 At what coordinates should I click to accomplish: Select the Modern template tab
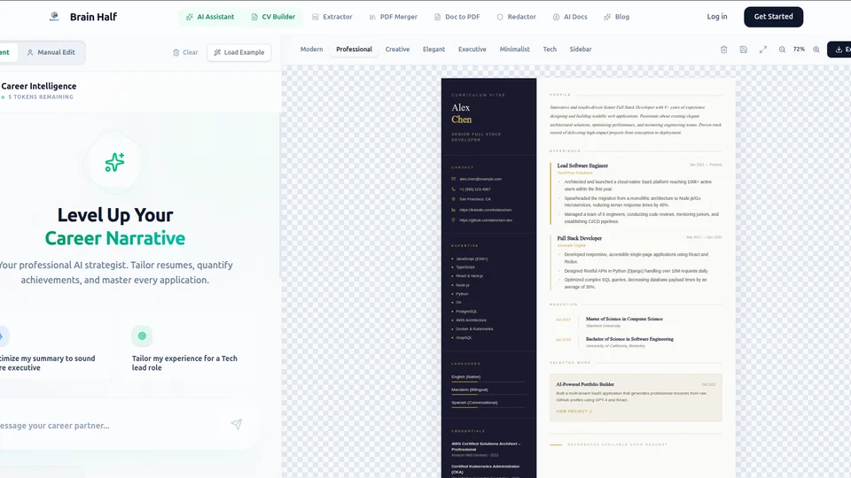pos(311,50)
